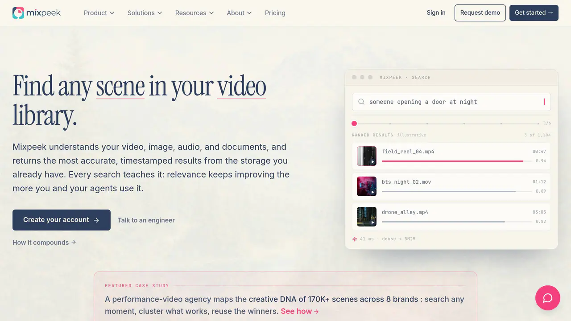
Task: Open the Pricing page
Action: 275,13
